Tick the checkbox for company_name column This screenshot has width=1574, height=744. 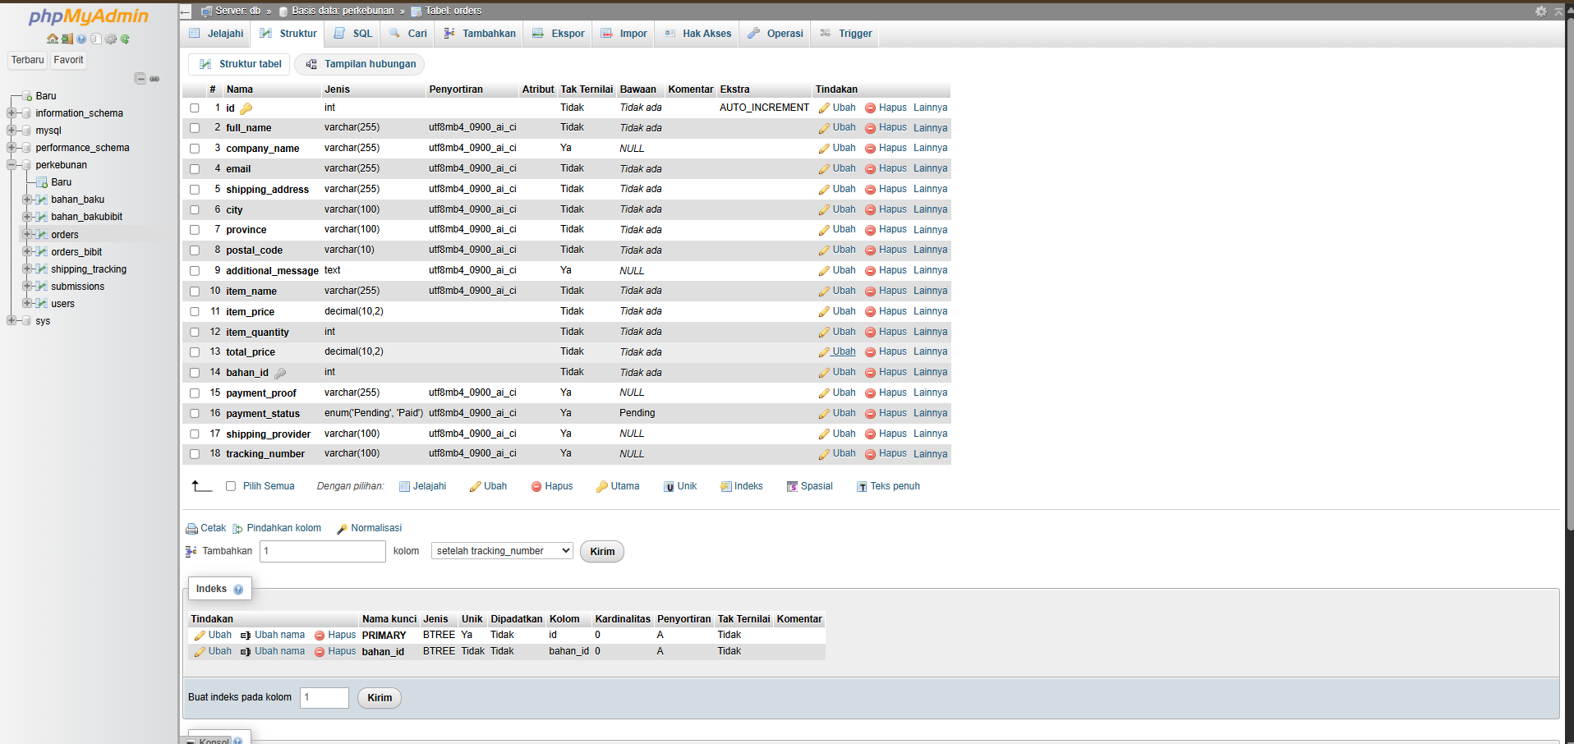pos(195,149)
